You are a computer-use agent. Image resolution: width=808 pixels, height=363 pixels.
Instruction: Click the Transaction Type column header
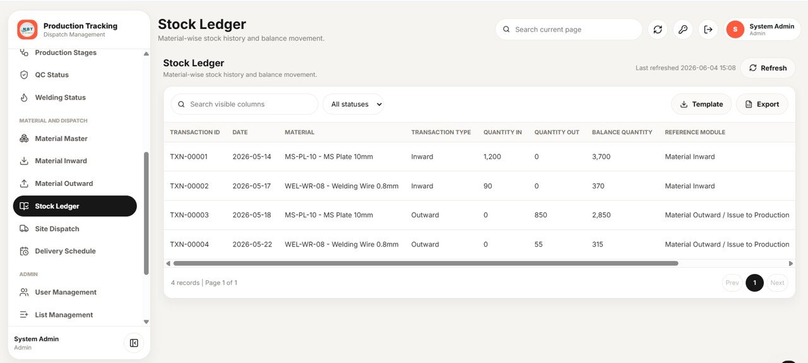pos(441,132)
